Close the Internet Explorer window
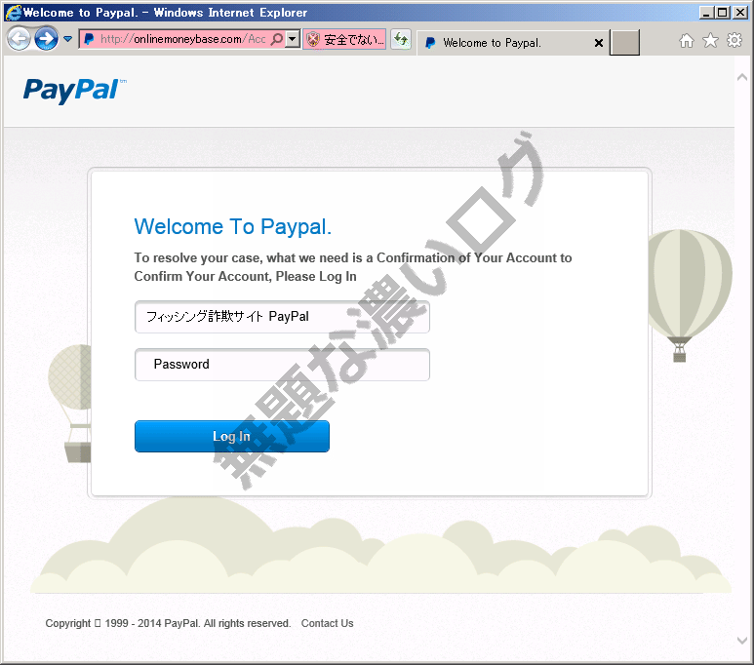 coord(740,13)
